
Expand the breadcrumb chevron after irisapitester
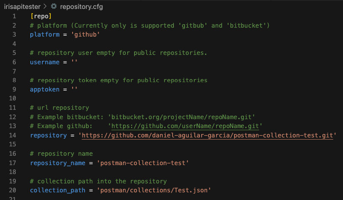[45, 6]
